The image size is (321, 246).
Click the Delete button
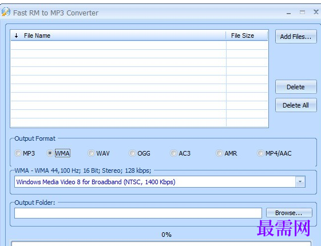pyautogui.click(x=296, y=87)
